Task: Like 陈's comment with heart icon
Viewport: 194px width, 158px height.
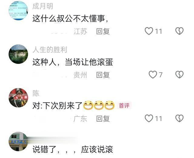Action: (149, 118)
